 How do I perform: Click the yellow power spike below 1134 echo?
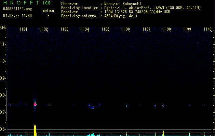(x=92, y=133)
